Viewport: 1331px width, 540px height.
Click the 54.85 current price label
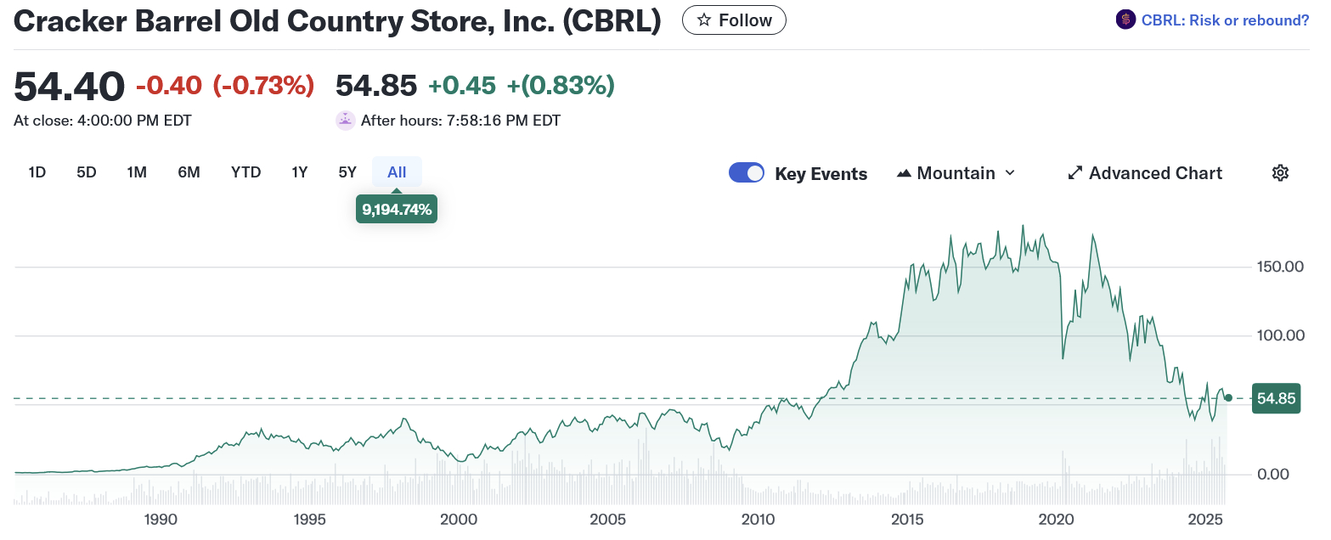point(1276,398)
